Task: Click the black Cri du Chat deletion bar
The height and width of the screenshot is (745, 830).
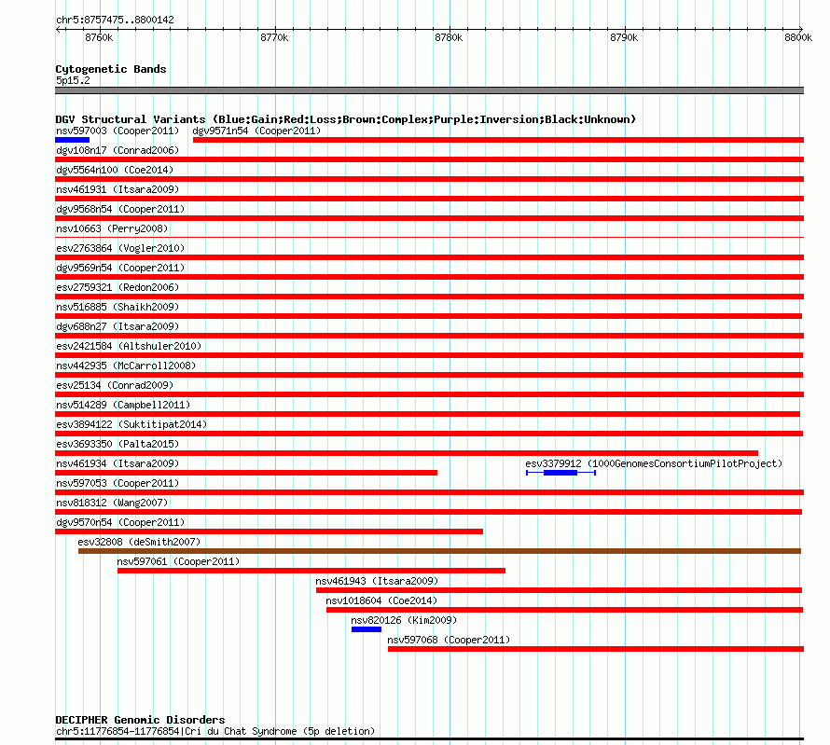Action: (x=429, y=738)
